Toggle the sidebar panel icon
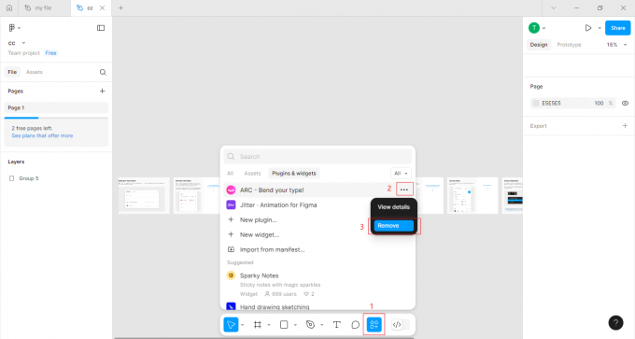Image resolution: width=635 pixels, height=339 pixels. [101, 28]
